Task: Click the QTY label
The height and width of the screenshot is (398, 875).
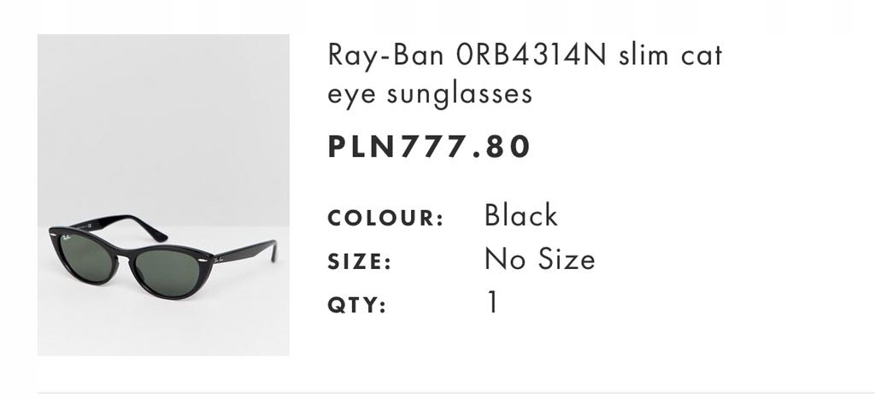Action: click(357, 305)
